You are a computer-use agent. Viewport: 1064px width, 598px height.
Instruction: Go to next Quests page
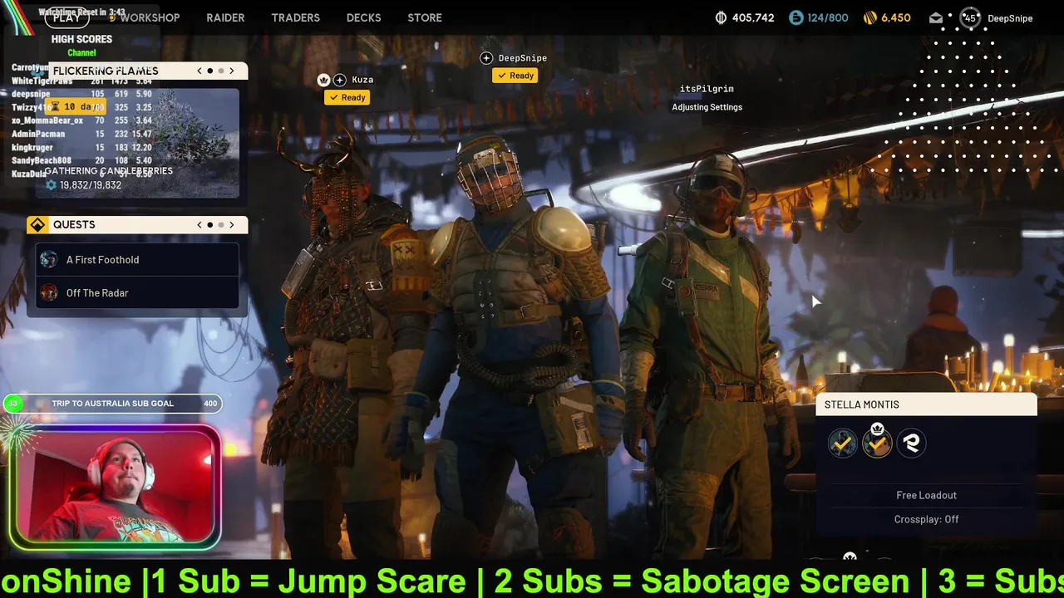pyautogui.click(x=232, y=224)
